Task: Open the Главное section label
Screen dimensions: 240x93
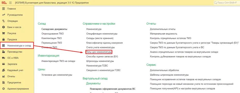Action: point(12,9)
